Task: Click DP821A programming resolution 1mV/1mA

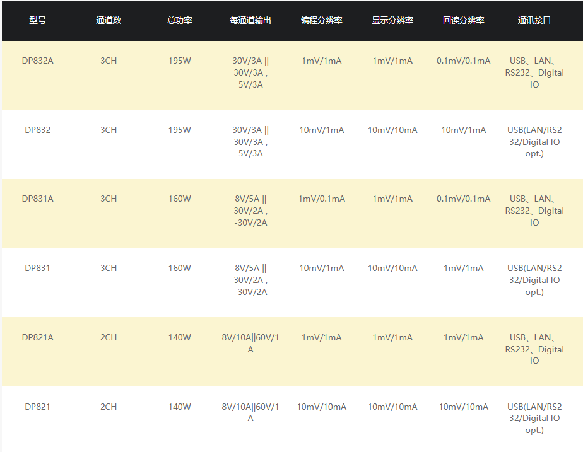Action: coord(322,337)
